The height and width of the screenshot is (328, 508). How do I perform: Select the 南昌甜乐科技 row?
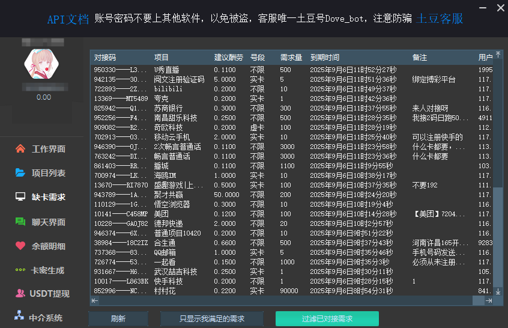[x=292, y=118]
